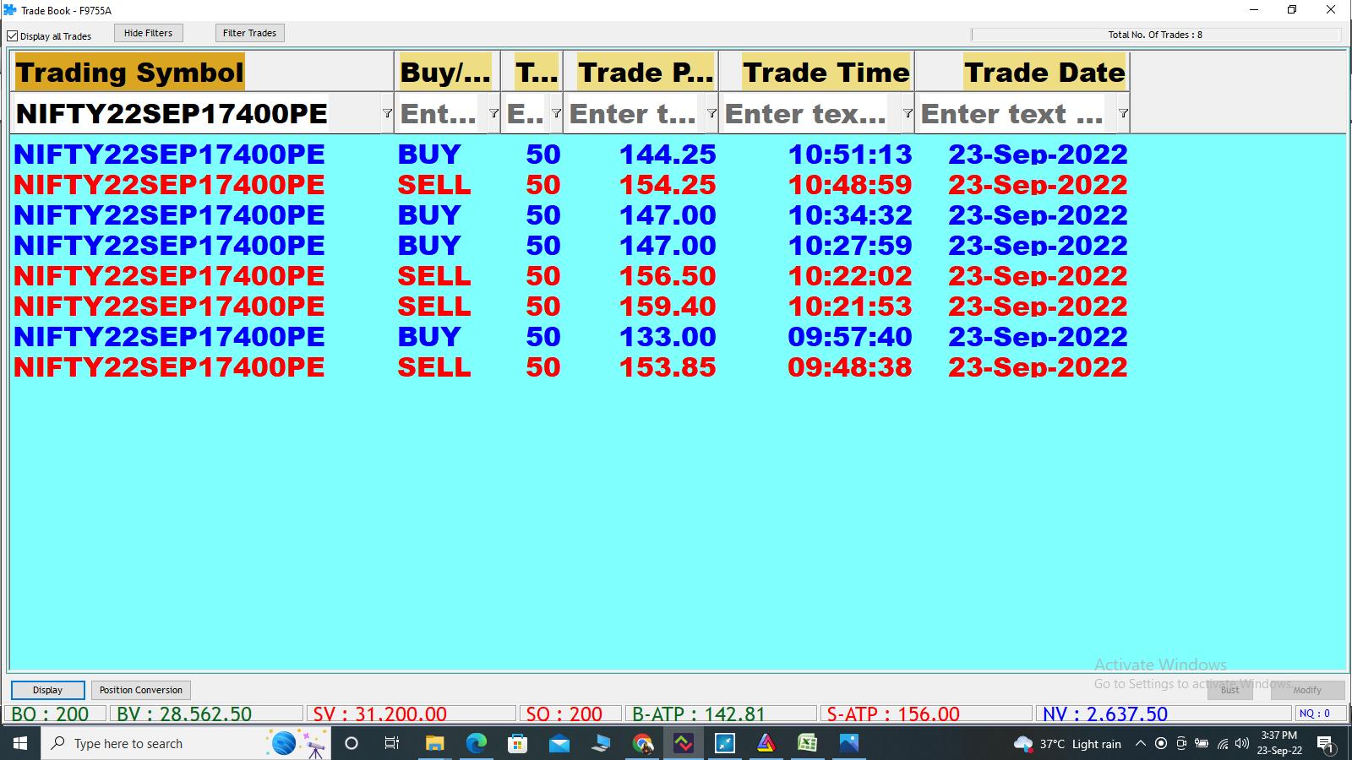The image size is (1352, 760).
Task: Open Position Conversion
Action: pyautogui.click(x=141, y=690)
